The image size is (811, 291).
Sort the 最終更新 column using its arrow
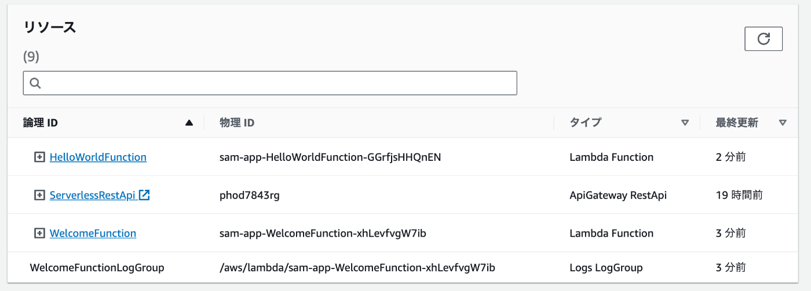pyautogui.click(x=783, y=123)
